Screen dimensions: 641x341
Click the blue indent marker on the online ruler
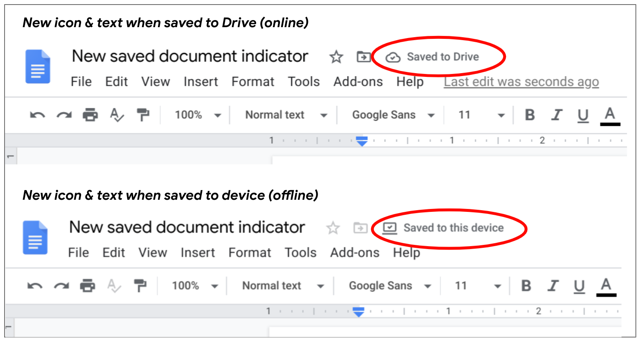point(362,141)
